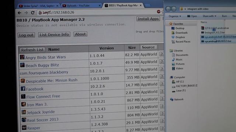Click the Explorer back navigation button

168,9
